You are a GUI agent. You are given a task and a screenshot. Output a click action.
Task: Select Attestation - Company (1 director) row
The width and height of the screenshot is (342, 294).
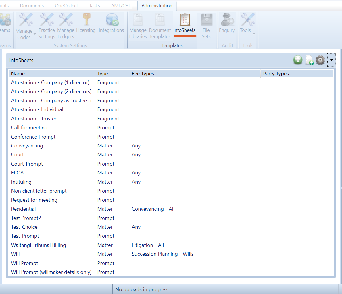point(171,82)
